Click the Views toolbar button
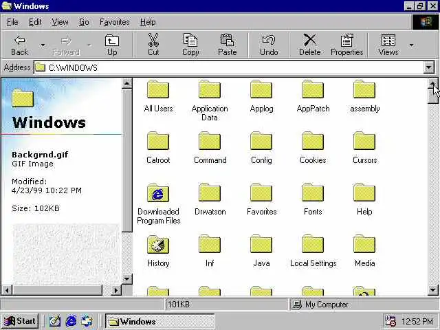The height and width of the screenshot is (330, 440). pos(388,45)
